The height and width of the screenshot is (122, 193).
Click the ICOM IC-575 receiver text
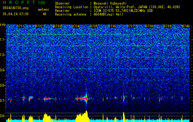click(123, 11)
